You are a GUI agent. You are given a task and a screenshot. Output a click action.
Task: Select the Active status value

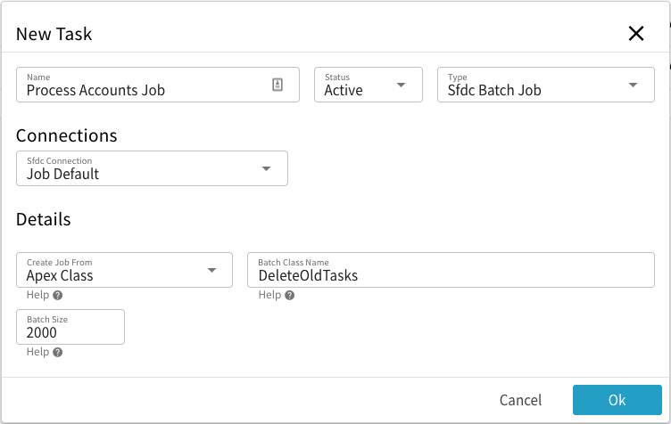(x=344, y=90)
